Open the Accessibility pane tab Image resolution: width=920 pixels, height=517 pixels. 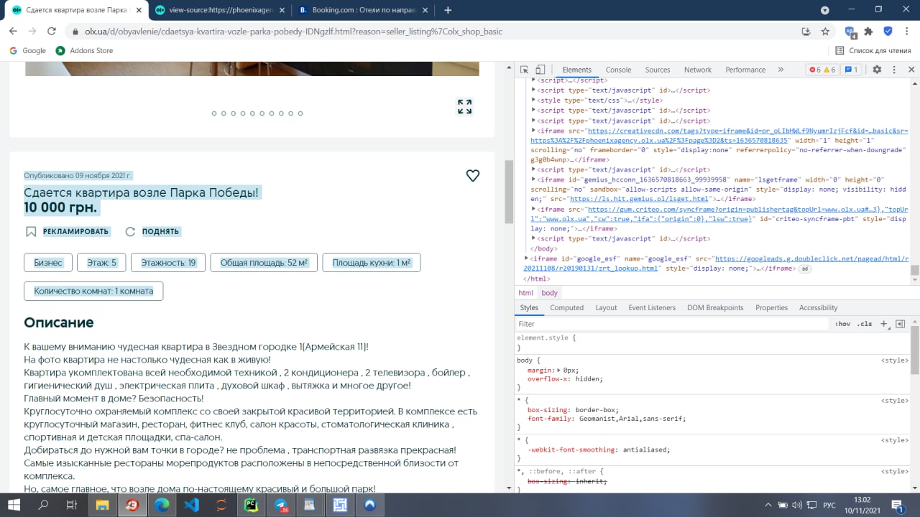pos(818,307)
